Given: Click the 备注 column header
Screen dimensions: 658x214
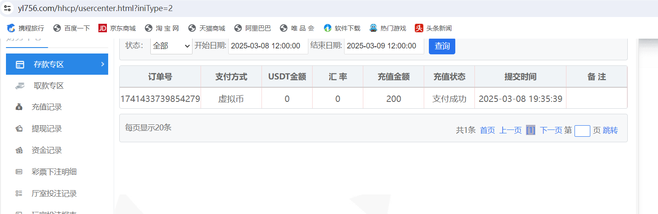Looking at the screenshot, I should pyautogui.click(x=597, y=77).
